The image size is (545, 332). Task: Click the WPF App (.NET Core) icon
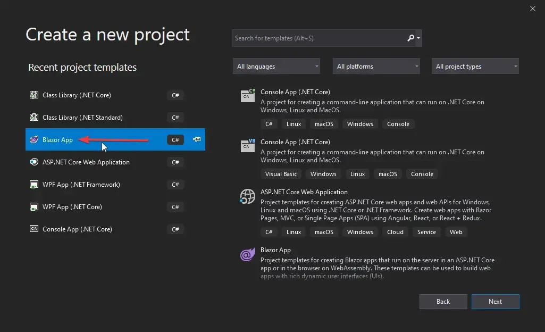32,206
